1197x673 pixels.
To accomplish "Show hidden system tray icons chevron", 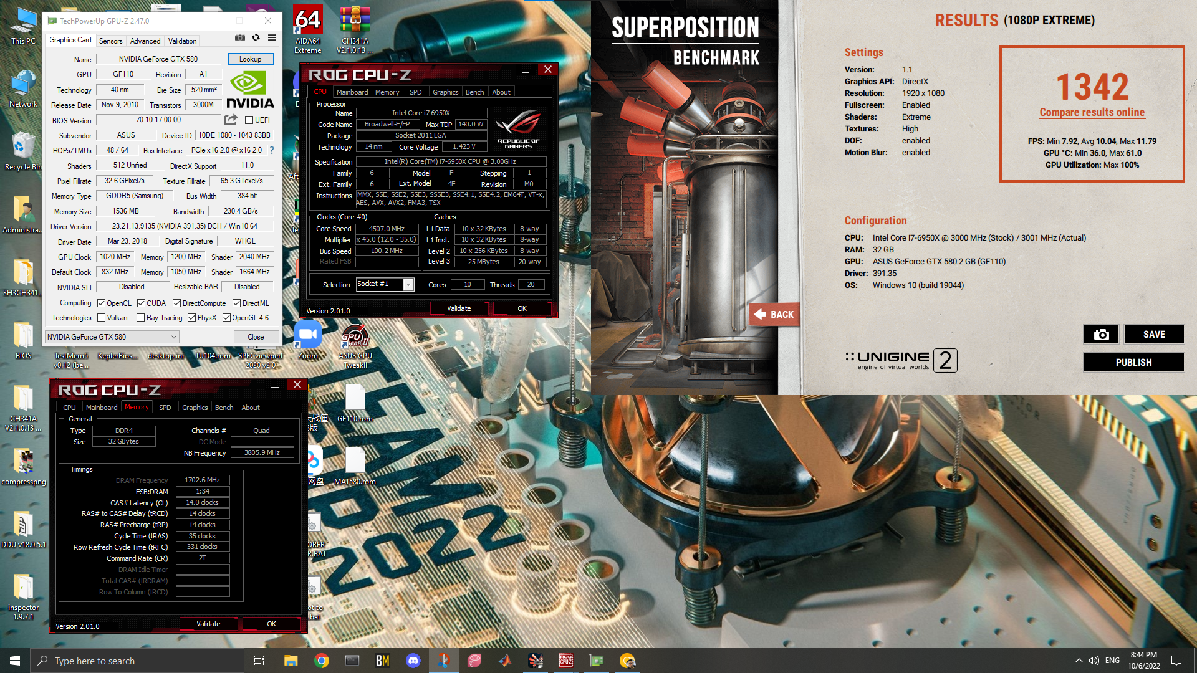I will coord(1079,661).
